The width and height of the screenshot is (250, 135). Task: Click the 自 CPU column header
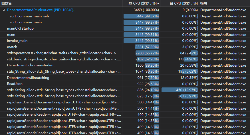click(180, 3)
